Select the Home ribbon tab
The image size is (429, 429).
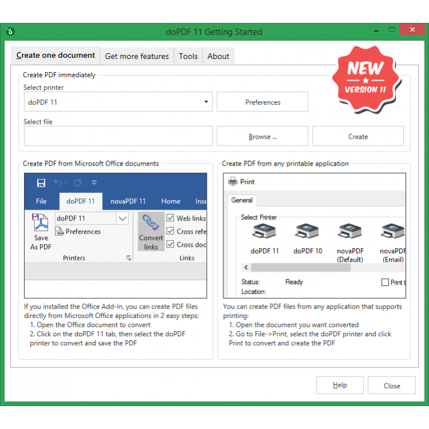[x=171, y=202]
